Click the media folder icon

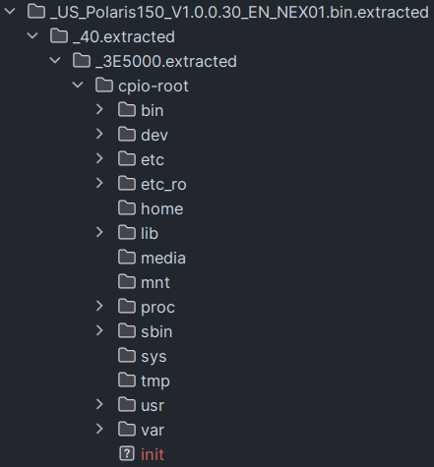click(127, 258)
